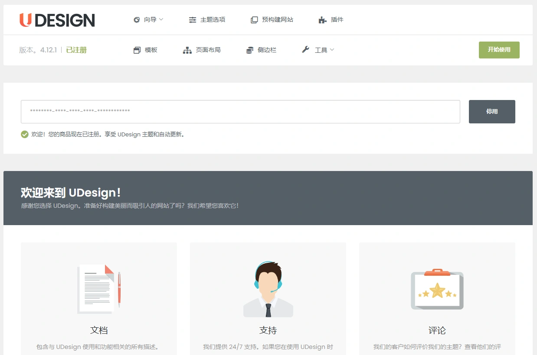Open the 工具 dropdown chevron
Screen dimensions: 537x355
pyautogui.click(x=332, y=50)
